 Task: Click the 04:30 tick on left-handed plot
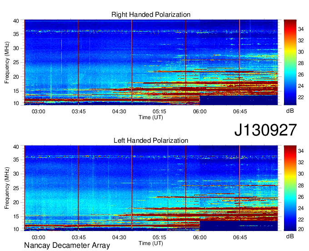point(119,237)
